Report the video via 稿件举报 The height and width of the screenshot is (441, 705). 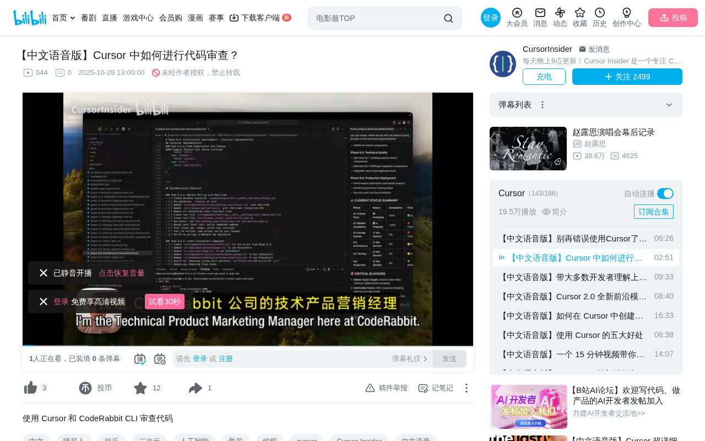point(387,388)
